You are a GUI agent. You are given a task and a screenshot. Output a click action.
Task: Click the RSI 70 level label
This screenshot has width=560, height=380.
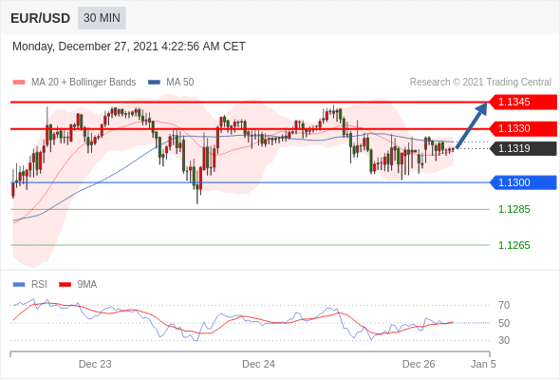click(504, 305)
